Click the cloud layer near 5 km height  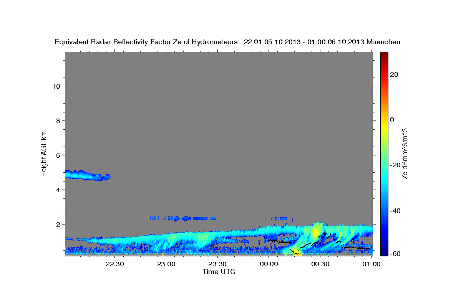tap(87, 175)
